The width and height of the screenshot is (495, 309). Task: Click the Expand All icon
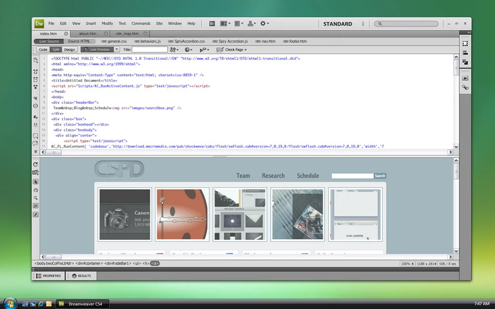pos(35,87)
